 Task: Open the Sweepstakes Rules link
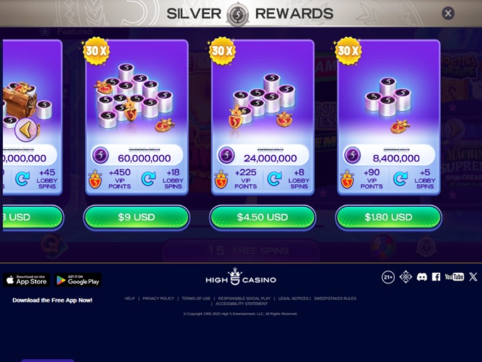335,298
